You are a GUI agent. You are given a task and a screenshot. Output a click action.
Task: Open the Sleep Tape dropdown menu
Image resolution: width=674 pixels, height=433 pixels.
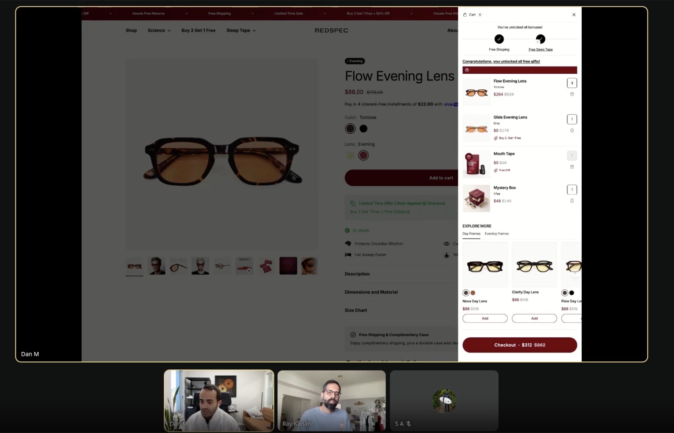click(x=241, y=30)
